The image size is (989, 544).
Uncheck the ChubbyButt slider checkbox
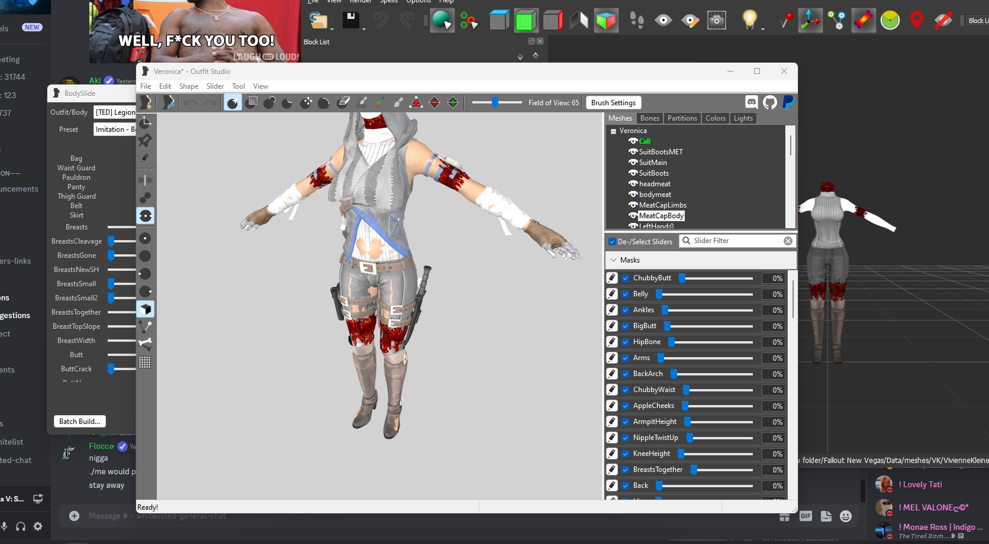(625, 278)
